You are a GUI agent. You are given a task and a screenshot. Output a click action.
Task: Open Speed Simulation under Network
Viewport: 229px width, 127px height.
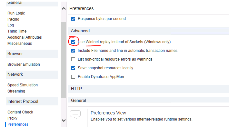click(23, 85)
